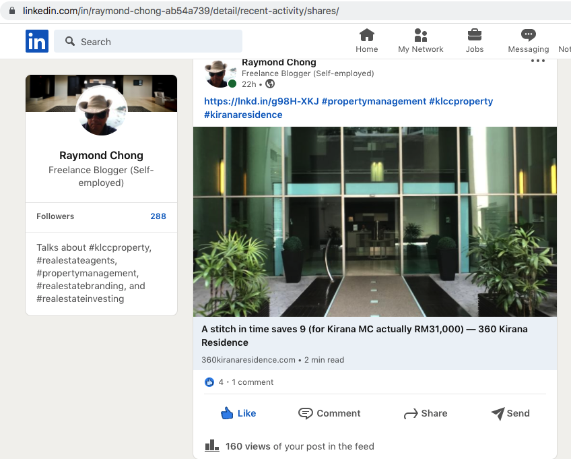Click 'Freelance Blogger (Self-employed)' under post author
The width and height of the screenshot is (571, 459).
click(x=308, y=73)
